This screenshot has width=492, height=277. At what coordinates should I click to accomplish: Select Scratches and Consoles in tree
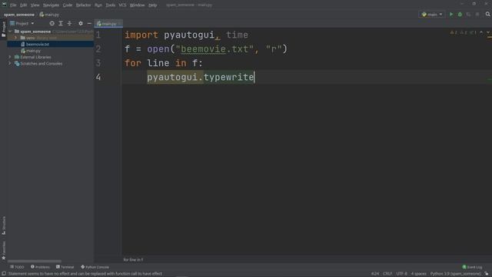(x=51, y=63)
